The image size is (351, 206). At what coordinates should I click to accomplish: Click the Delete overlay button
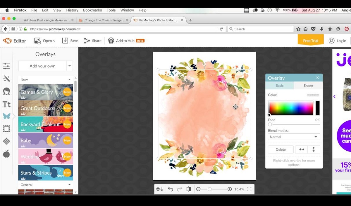click(281, 149)
